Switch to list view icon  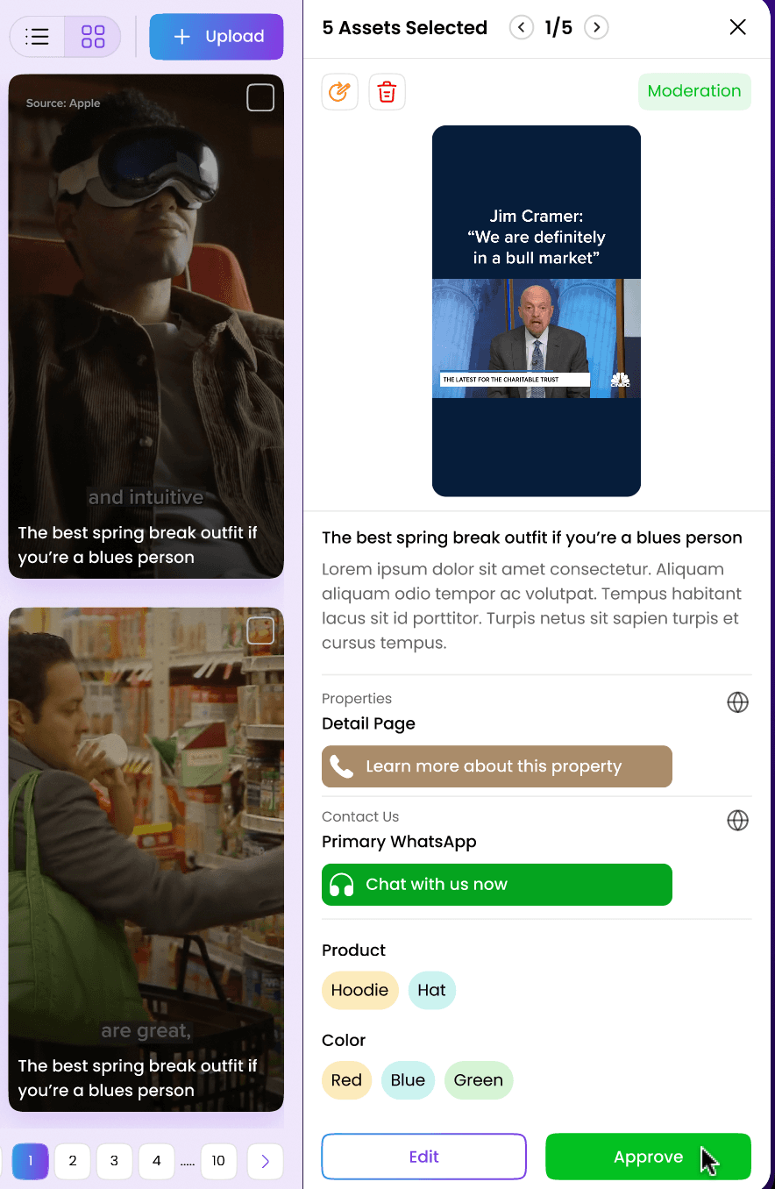click(x=38, y=37)
